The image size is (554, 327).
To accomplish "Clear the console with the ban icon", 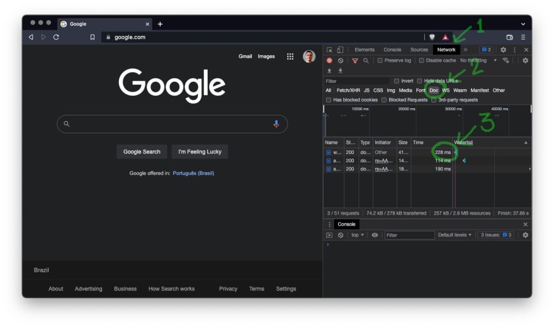I will pyautogui.click(x=341, y=235).
